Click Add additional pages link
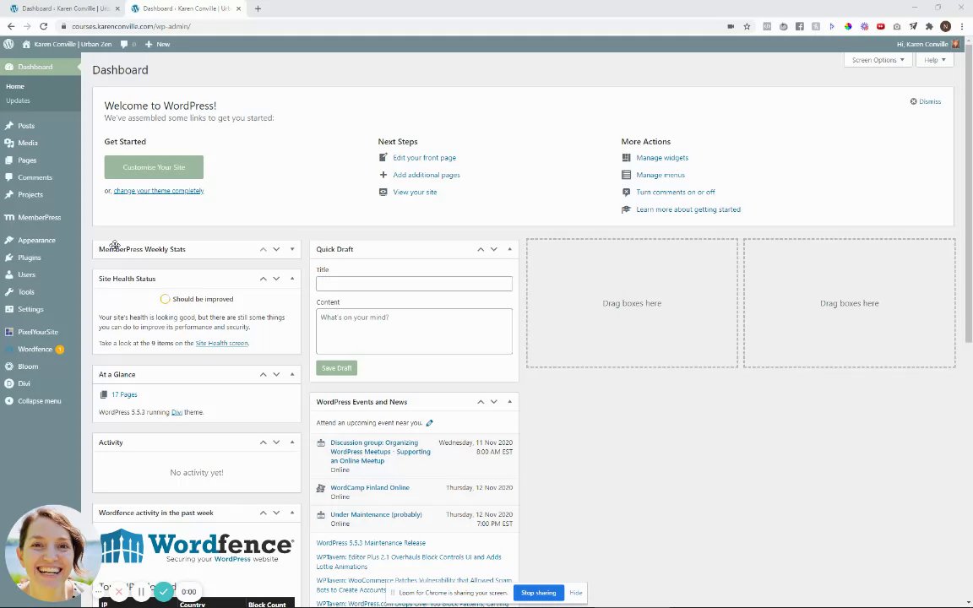Screen dimensions: 973x608 [x=427, y=175]
